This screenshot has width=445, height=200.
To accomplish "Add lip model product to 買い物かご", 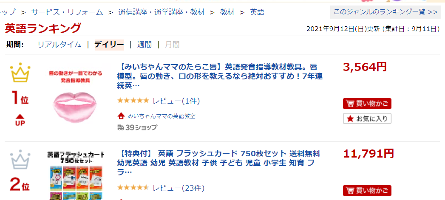I will coord(367,104).
